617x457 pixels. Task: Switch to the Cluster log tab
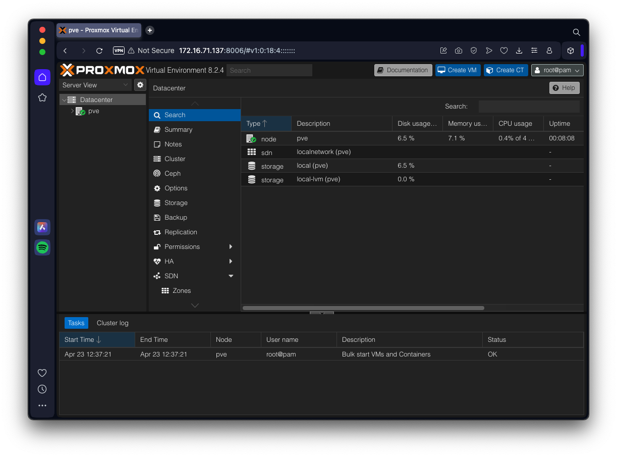pyautogui.click(x=113, y=323)
